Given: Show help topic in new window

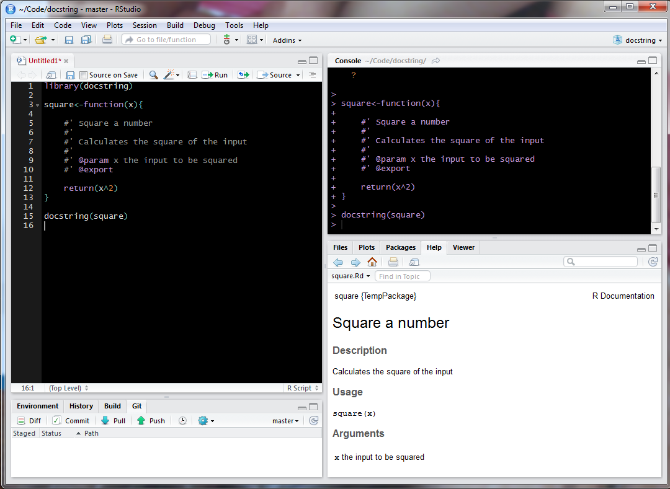Looking at the screenshot, I should (x=414, y=262).
